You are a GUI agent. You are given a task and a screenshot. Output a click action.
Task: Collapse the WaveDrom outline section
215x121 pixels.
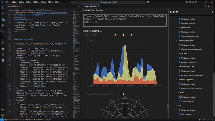click(x=177, y=54)
